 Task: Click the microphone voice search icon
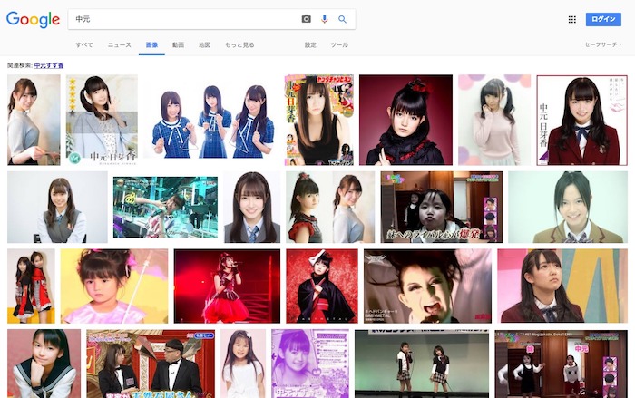click(x=324, y=19)
